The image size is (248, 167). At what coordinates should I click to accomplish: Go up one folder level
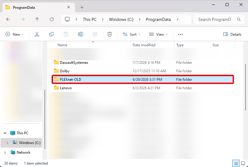pos(37,19)
